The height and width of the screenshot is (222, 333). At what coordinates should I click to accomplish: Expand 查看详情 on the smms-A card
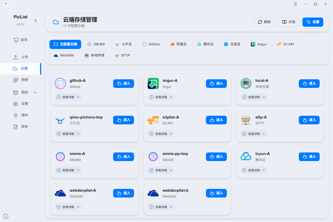click(x=68, y=170)
